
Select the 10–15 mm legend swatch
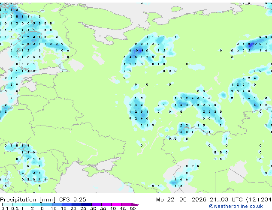(x=57, y=204)
